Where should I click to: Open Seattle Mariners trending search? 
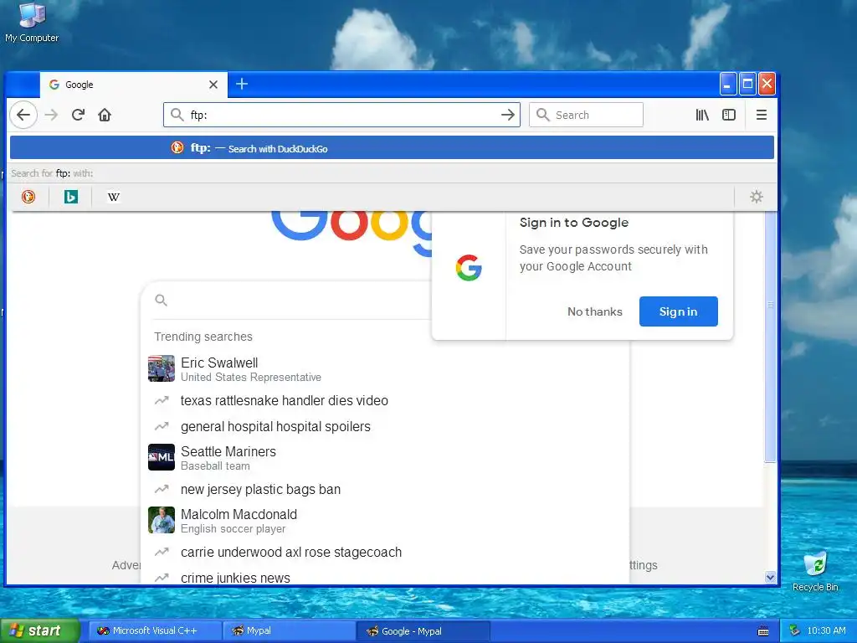[x=385, y=458]
